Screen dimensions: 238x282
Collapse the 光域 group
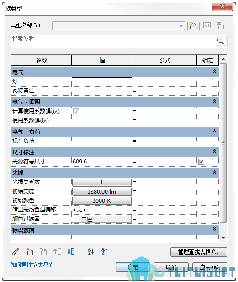[x=214, y=172]
